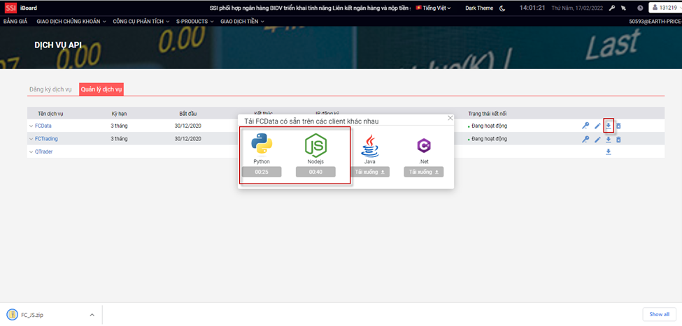Screen dimensions: 682x326
Task: Click the Java logo in popup
Action: 370,146
